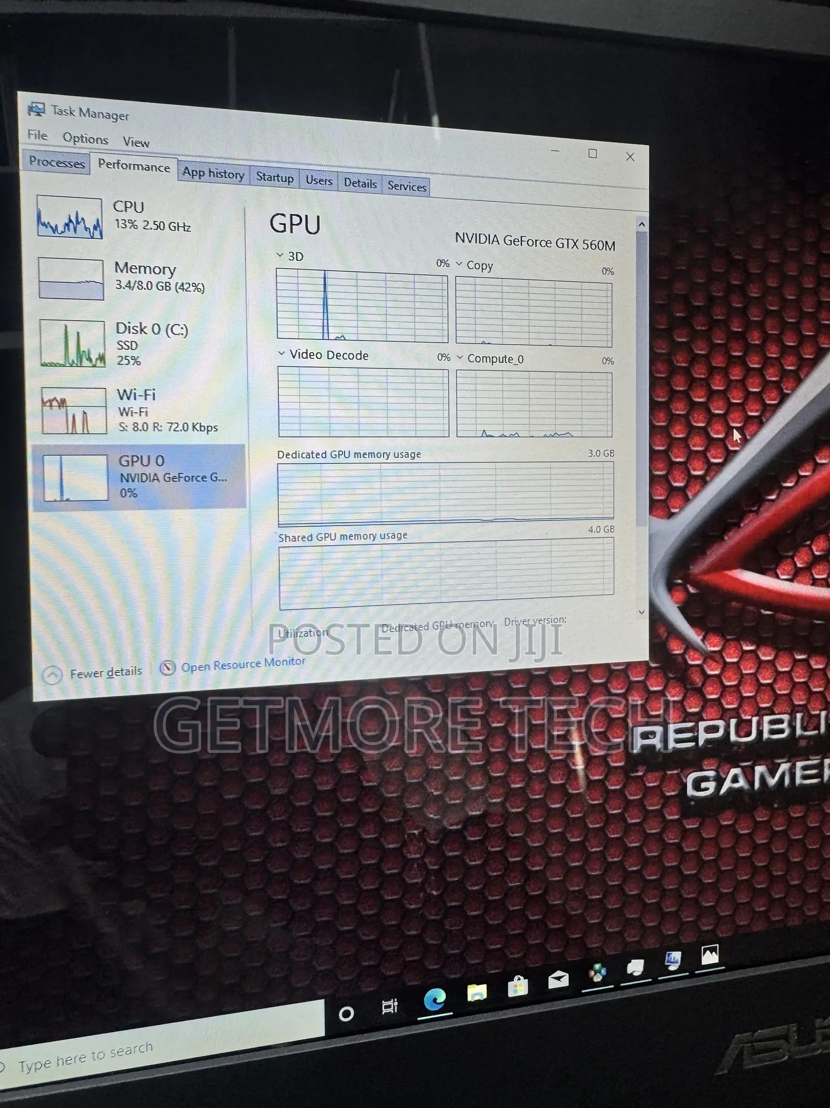Image resolution: width=830 pixels, height=1108 pixels.
Task: Click the NVIDIA GeForce GTX 560M label
Action: (535, 242)
